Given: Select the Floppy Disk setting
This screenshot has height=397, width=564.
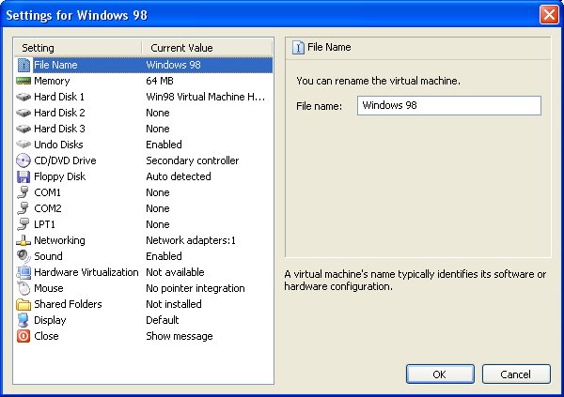Looking at the screenshot, I should pyautogui.click(x=143, y=176).
